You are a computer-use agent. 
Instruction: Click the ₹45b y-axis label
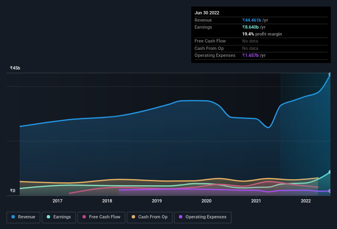(15, 68)
